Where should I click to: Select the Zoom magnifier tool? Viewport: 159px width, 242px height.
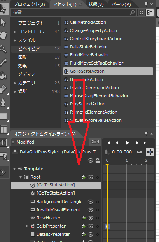click(x=3, y=49)
